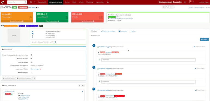Open the Isabelle Moulin link
This screenshot has height=101, width=210.
click(x=114, y=19)
